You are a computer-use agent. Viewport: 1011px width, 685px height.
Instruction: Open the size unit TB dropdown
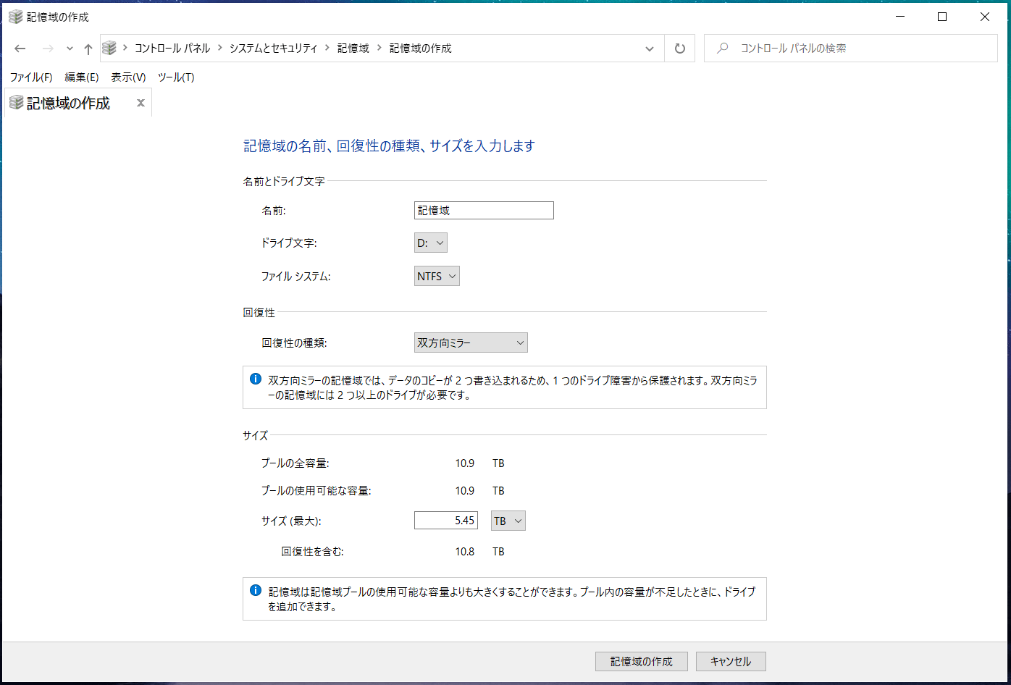508,521
